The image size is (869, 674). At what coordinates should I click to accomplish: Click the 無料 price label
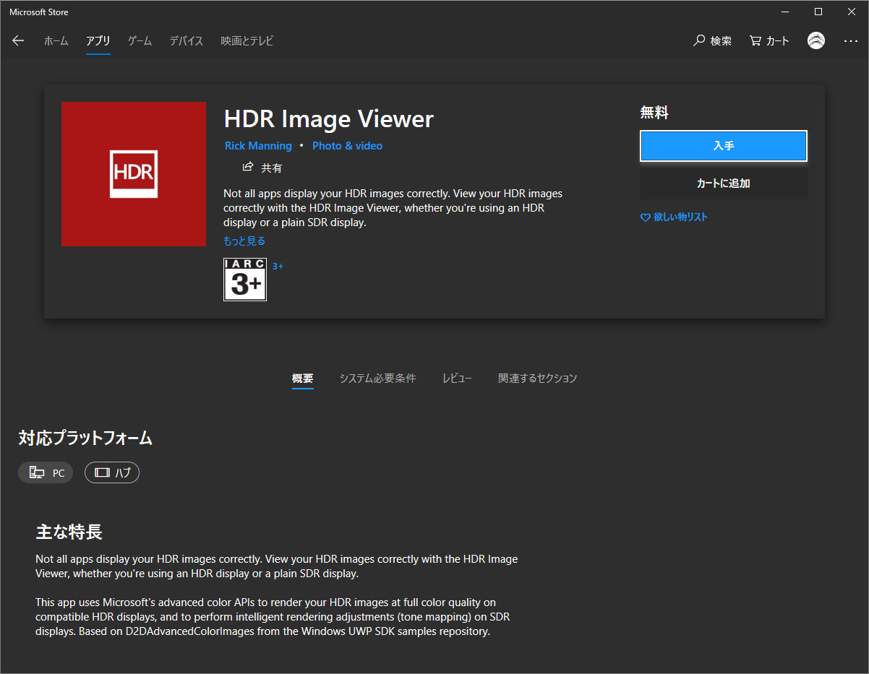[x=654, y=113]
